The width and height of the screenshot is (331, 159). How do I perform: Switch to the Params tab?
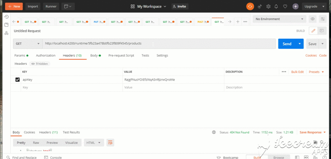[21, 55]
